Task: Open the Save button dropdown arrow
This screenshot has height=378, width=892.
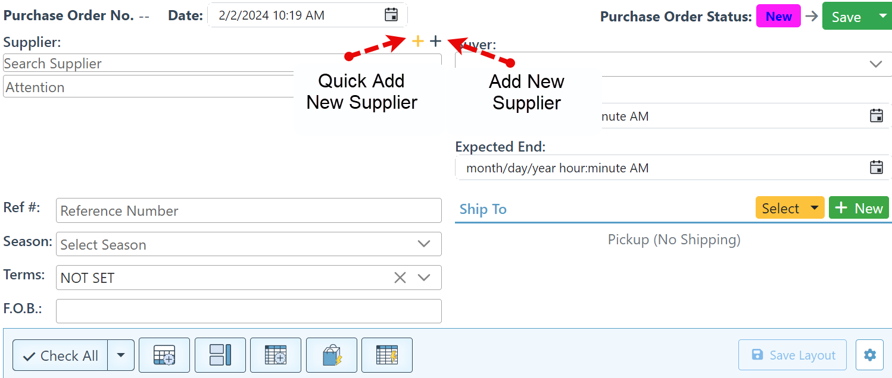Action: 882,16
